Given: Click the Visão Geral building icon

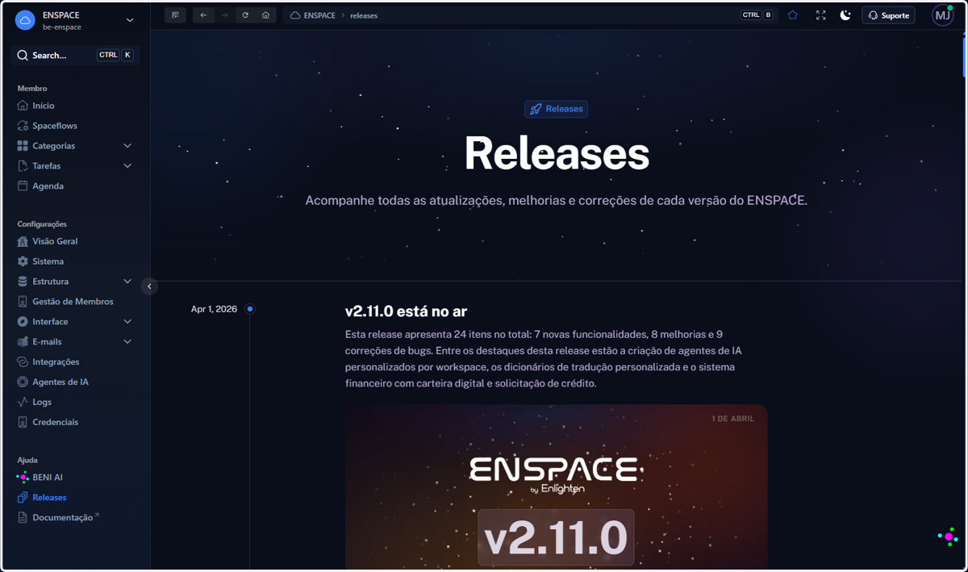Looking at the screenshot, I should [23, 241].
